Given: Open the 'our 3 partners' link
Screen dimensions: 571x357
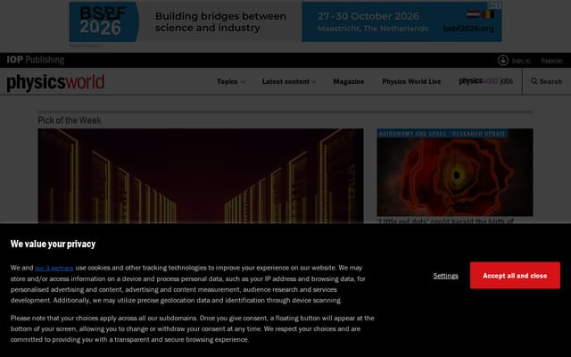Looking at the screenshot, I should click(x=54, y=268).
